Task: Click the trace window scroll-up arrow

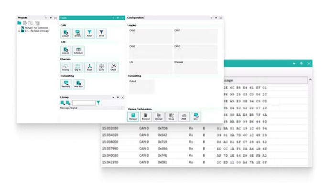Action: (310, 80)
